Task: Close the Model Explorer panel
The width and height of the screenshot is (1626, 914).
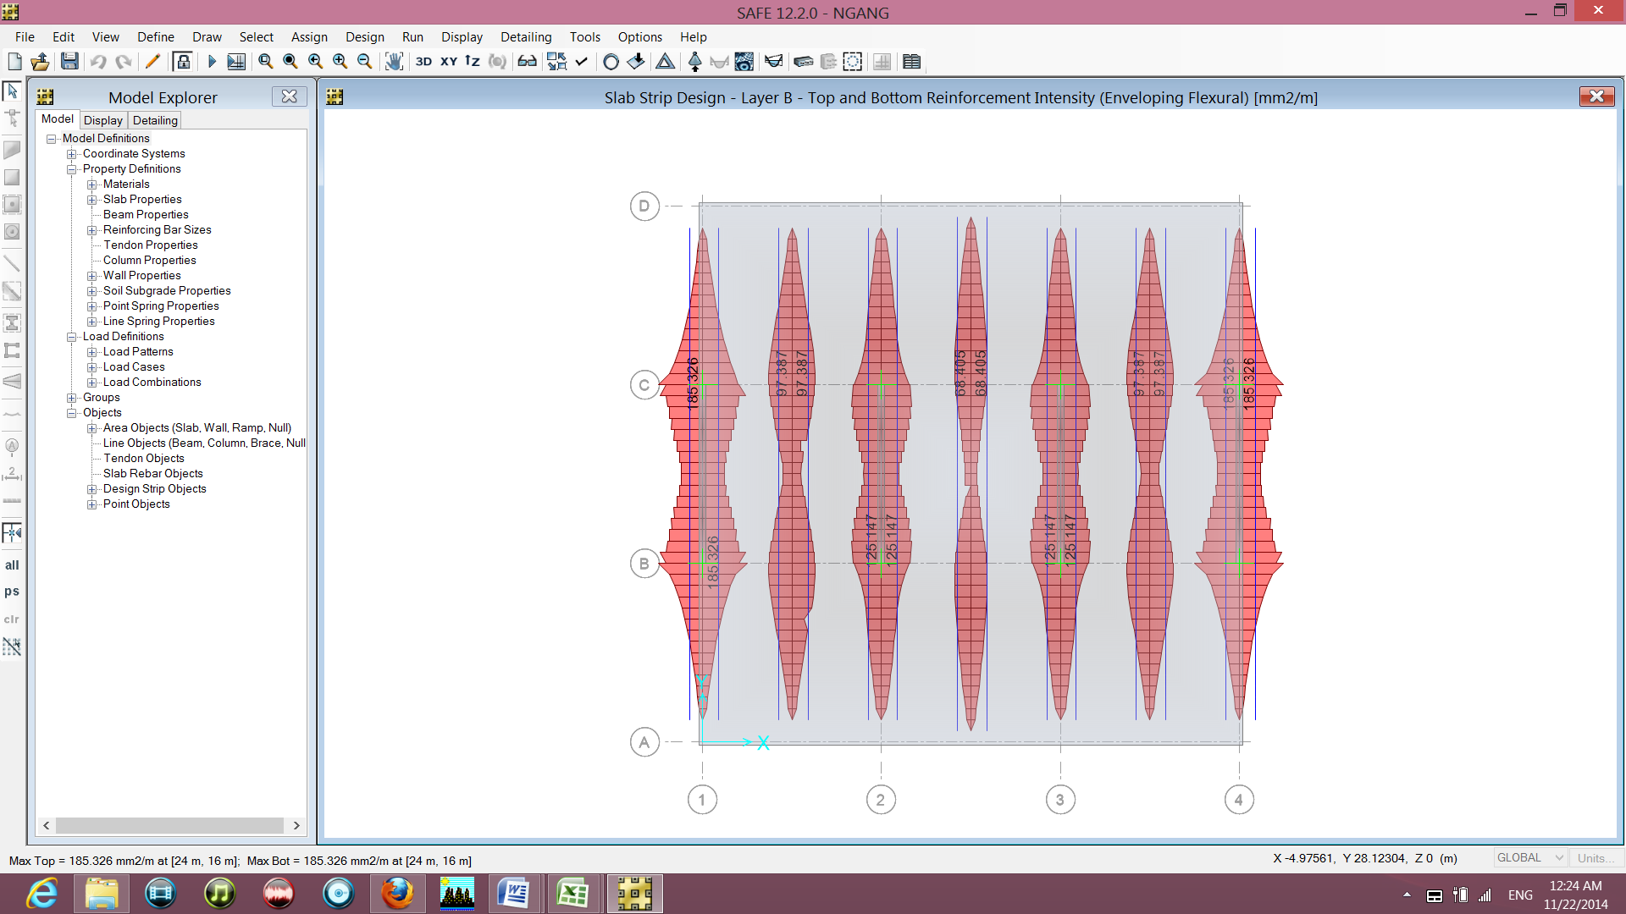Action: point(290,96)
